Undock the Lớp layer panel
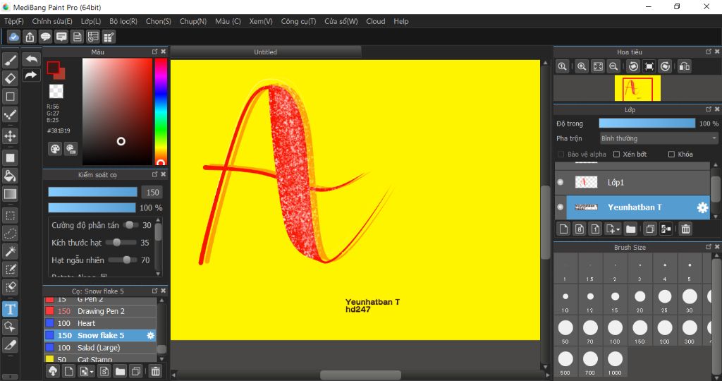Screen dimensions: 722x381 (x=708, y=109)
